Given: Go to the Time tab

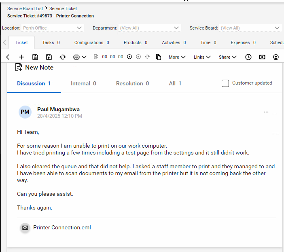Looking at the screenshot, I should tap(208, 42).
